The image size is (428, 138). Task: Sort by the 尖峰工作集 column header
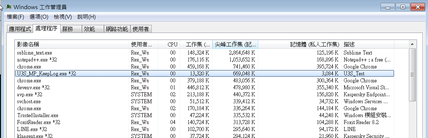click(235, 44)
